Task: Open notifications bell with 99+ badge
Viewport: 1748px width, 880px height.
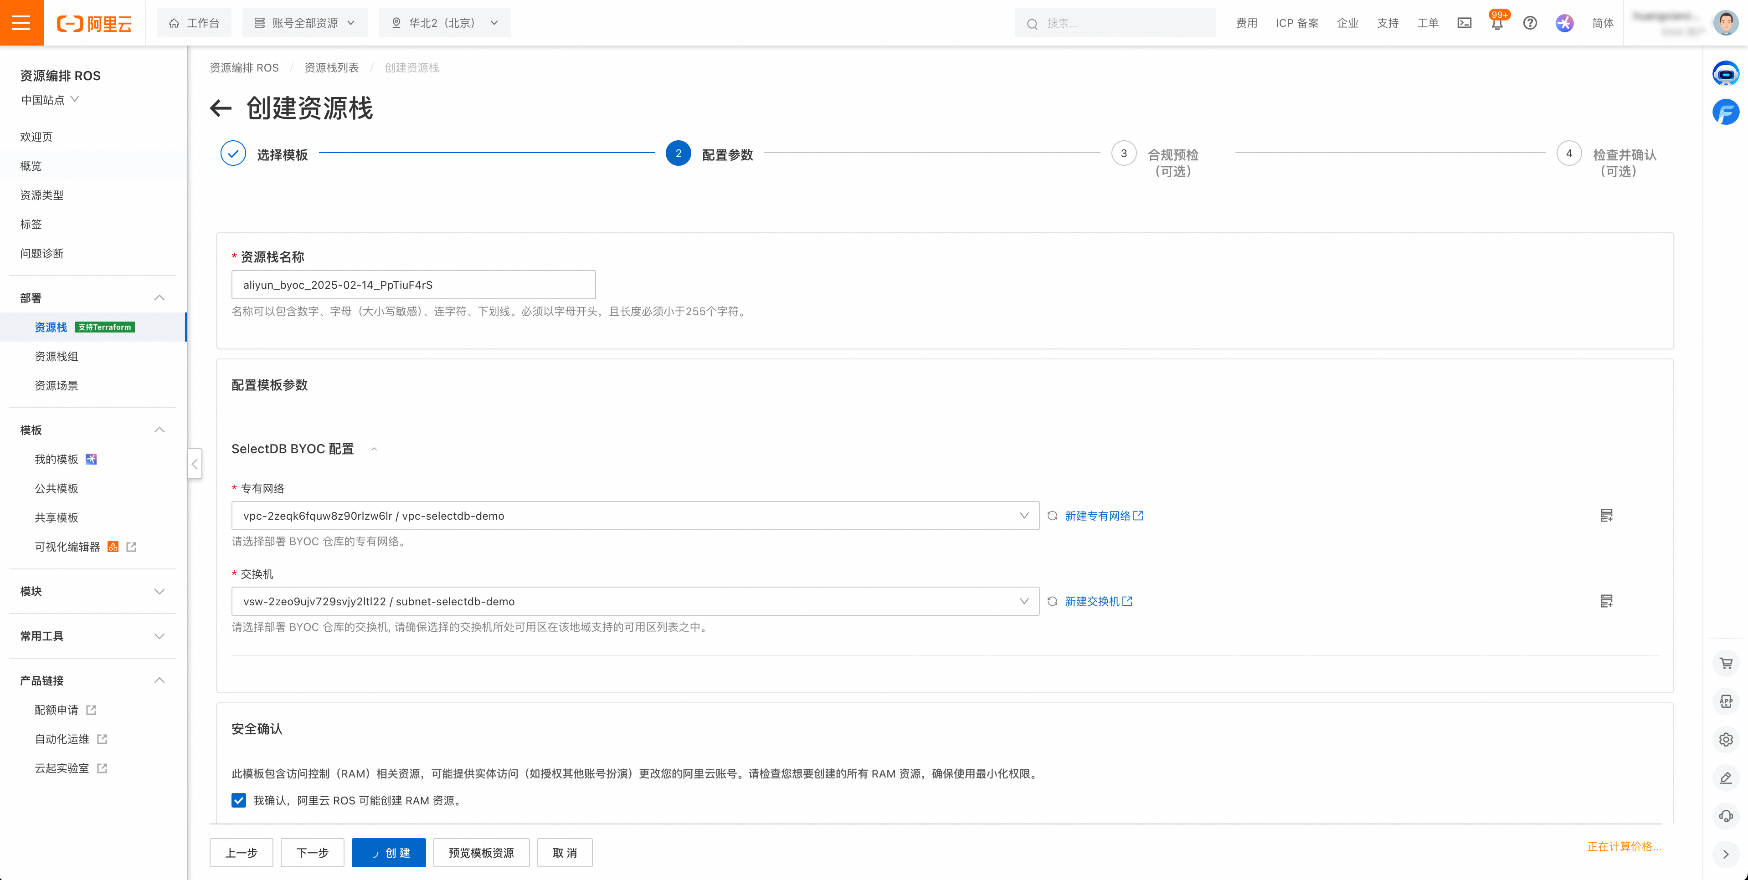Action: (1497, 23)
